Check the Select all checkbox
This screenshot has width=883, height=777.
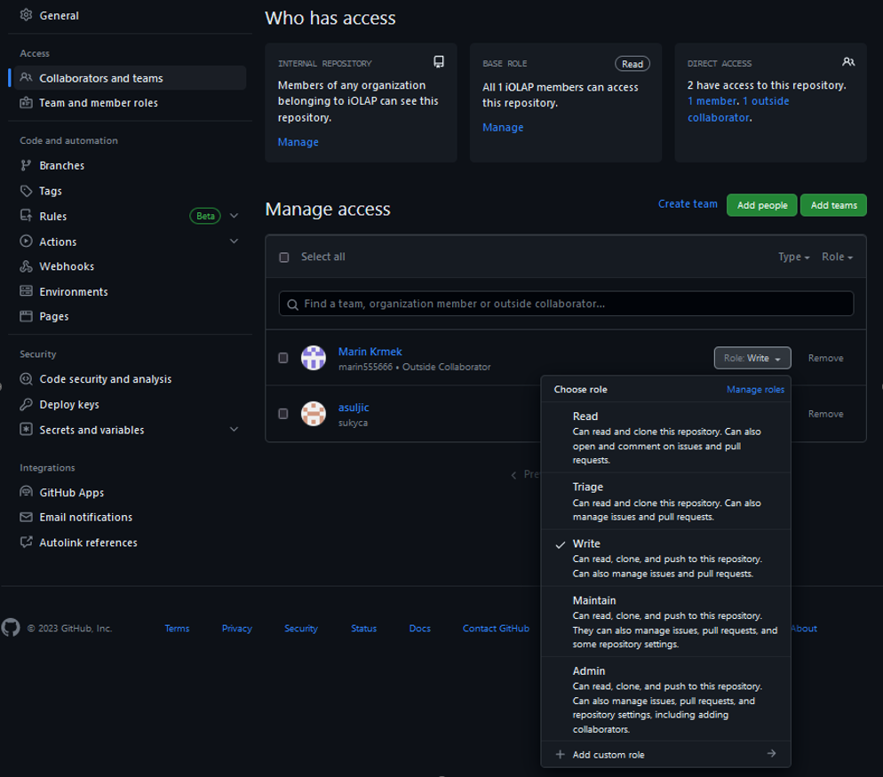point(284,258)
